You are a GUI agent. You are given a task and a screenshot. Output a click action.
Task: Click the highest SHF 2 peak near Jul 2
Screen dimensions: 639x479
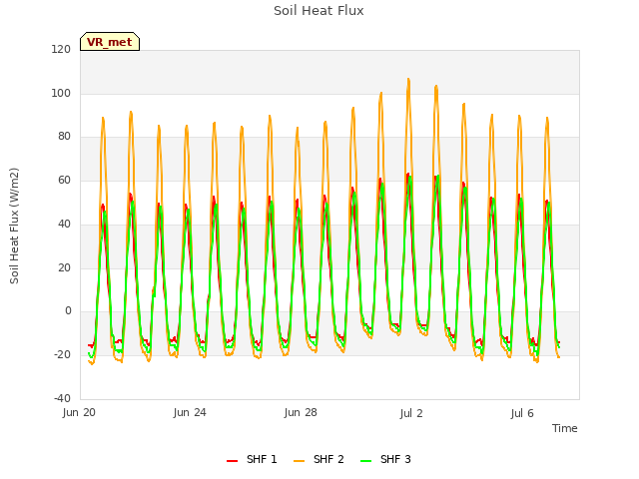point(408,79)
